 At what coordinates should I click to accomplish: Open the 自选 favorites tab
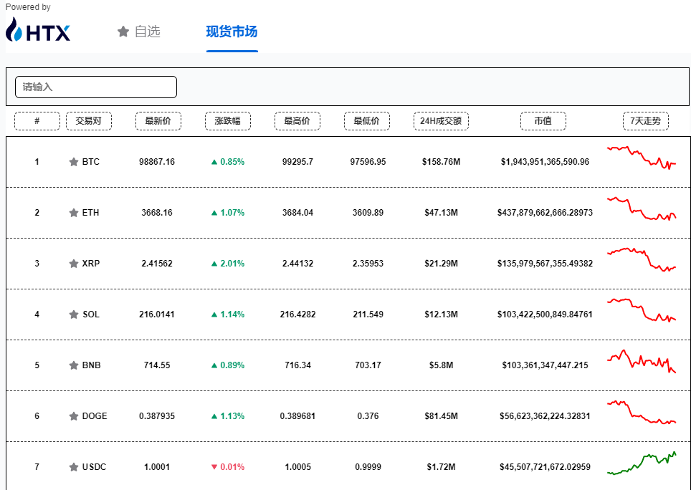pos(139,32)
